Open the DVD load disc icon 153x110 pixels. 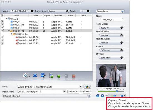coord(26,76)
